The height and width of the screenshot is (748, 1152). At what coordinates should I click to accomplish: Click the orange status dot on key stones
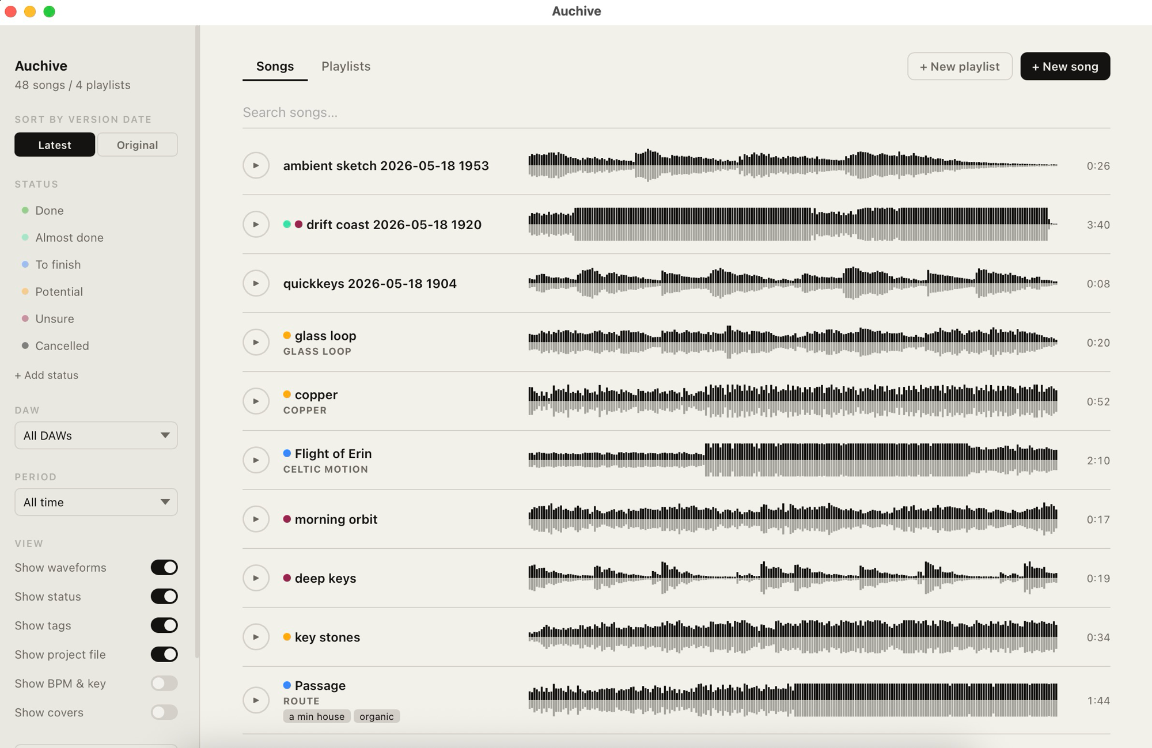point(287,637)
